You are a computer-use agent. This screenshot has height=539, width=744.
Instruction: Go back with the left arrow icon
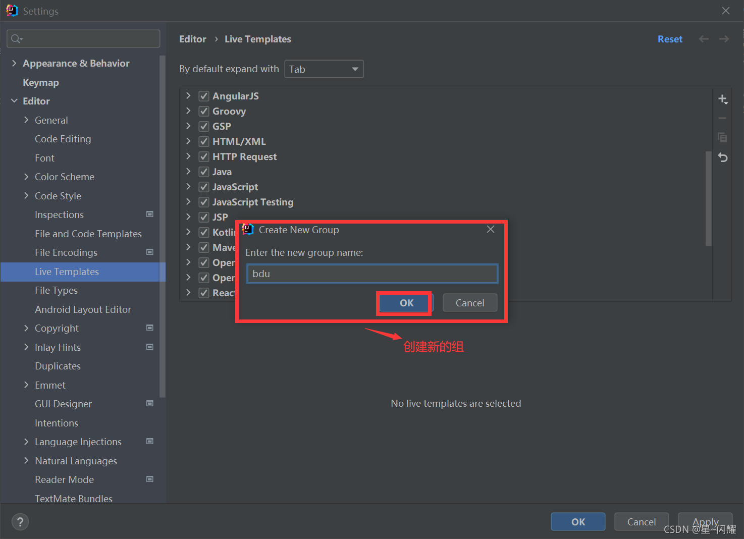[x=704, y=39]
